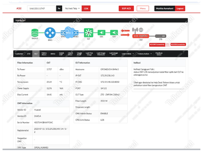Click the Metro-E cloud icon
The width and height of the screenshot is (206, 151).
coord(70,33)
